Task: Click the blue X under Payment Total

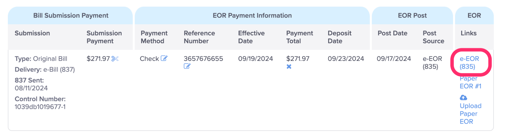Action: point(289,67)
